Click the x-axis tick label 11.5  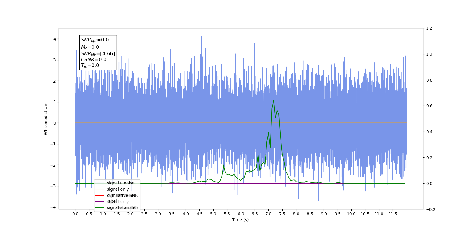pos(392,214)
